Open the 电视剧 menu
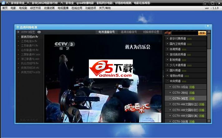Screen dimensions: 222x138 pyautogui.click(x=23, y=8)
